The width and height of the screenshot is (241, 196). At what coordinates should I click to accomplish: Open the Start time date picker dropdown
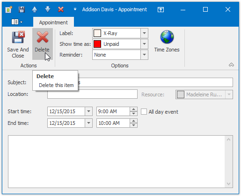[88, 111]
